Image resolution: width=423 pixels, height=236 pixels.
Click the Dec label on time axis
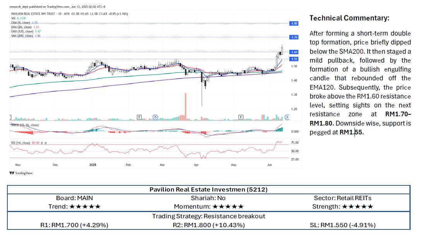[55, 165]
